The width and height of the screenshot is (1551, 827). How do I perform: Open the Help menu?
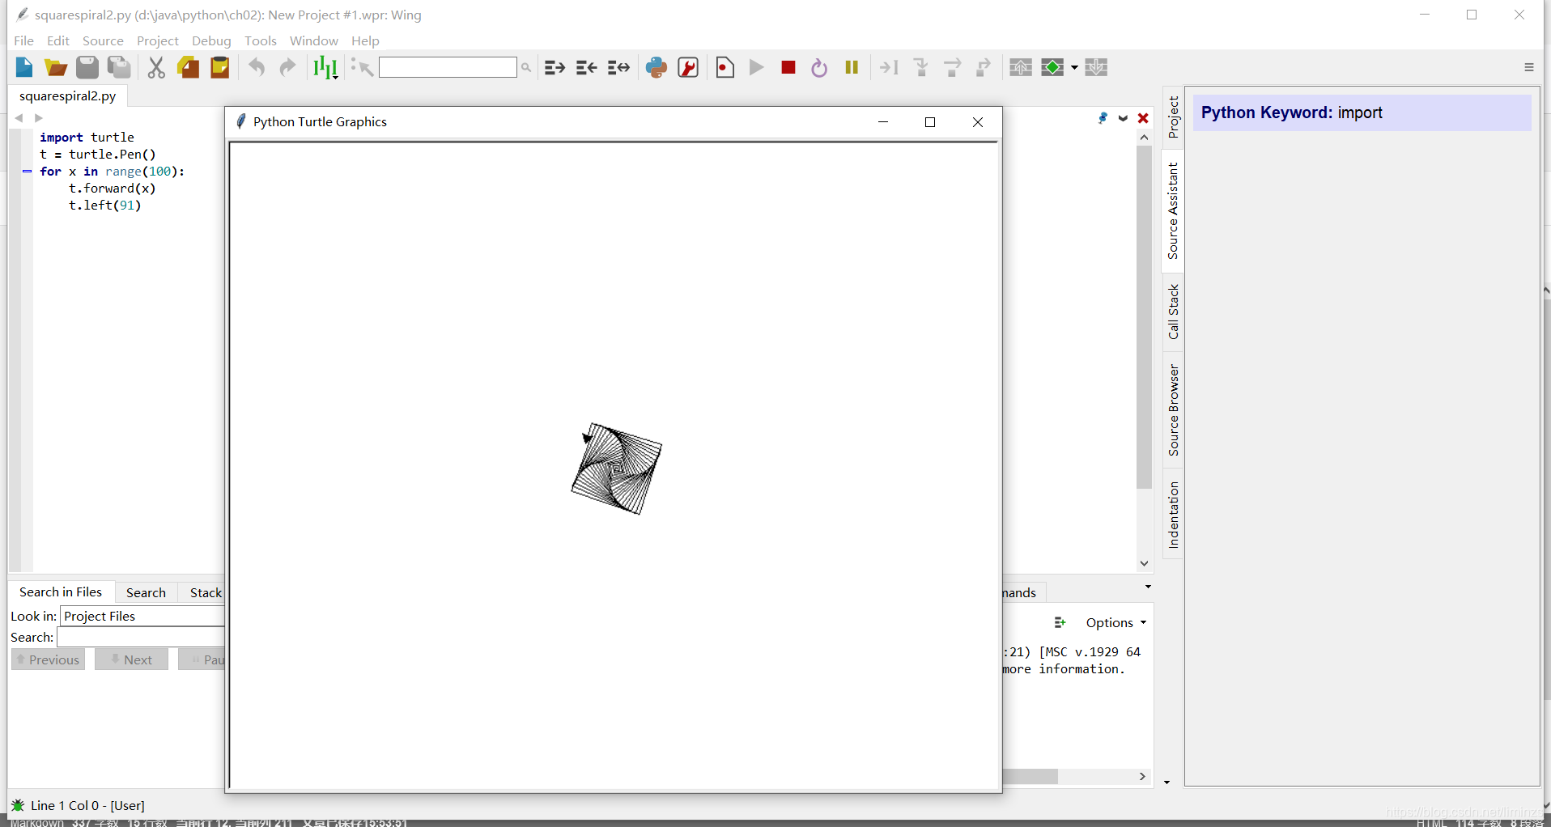[x=365, y=40]
